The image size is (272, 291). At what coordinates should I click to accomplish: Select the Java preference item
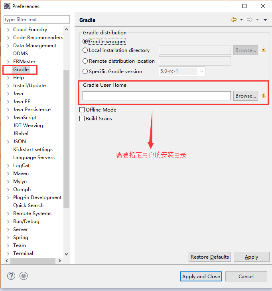(x=18, y=94)
